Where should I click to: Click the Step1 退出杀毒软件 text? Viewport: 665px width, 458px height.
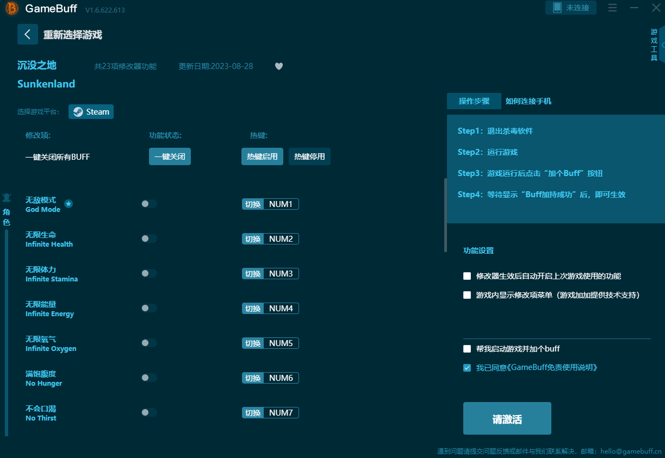tap(495, 131)
